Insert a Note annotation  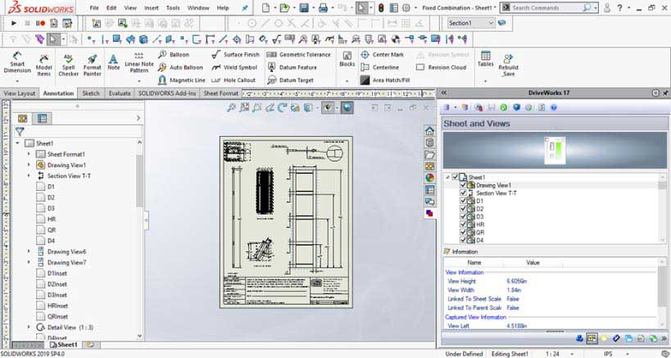pyautogui.click(x=113, y=62)
